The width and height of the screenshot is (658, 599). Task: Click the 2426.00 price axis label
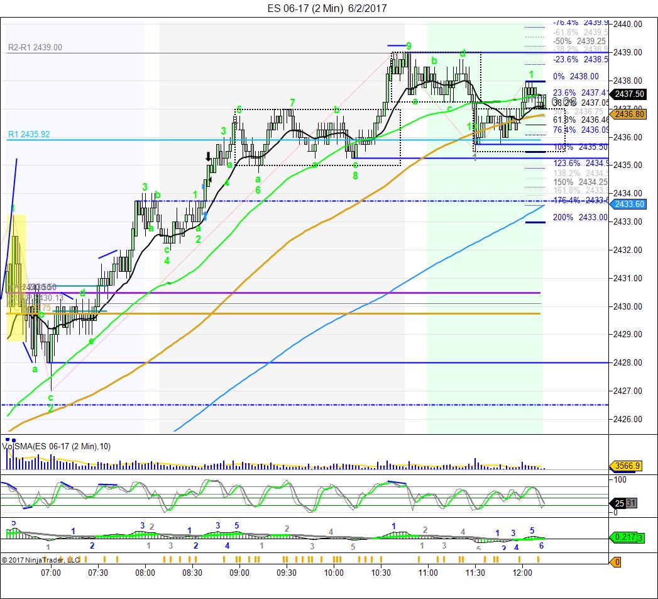coord(627,419)
